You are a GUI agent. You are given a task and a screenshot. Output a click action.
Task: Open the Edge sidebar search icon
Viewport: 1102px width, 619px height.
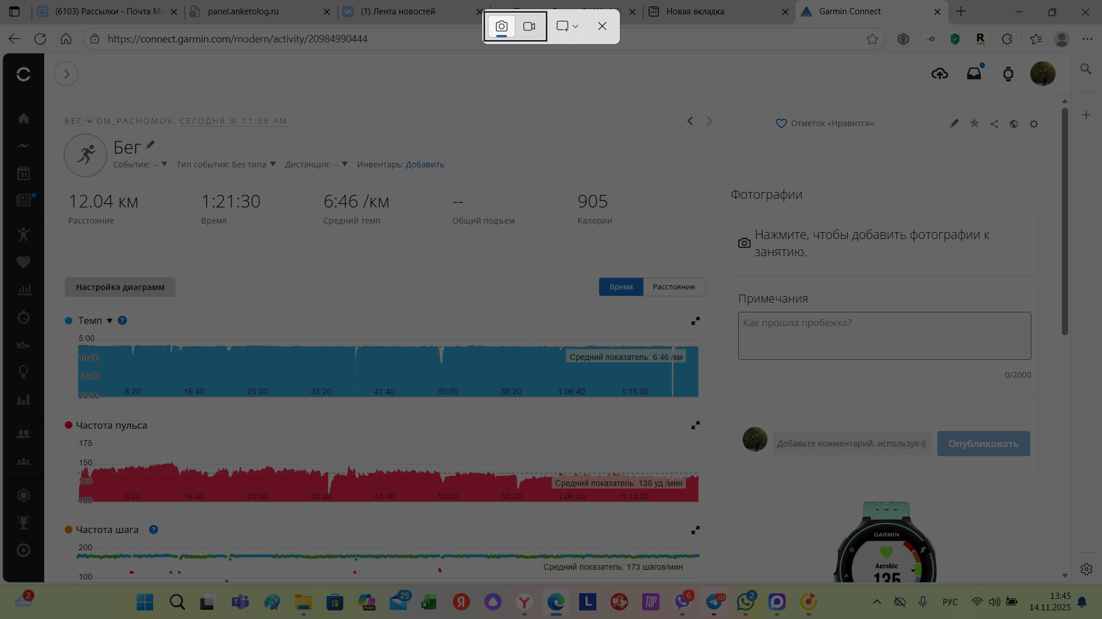click(x=1085, y=69)
